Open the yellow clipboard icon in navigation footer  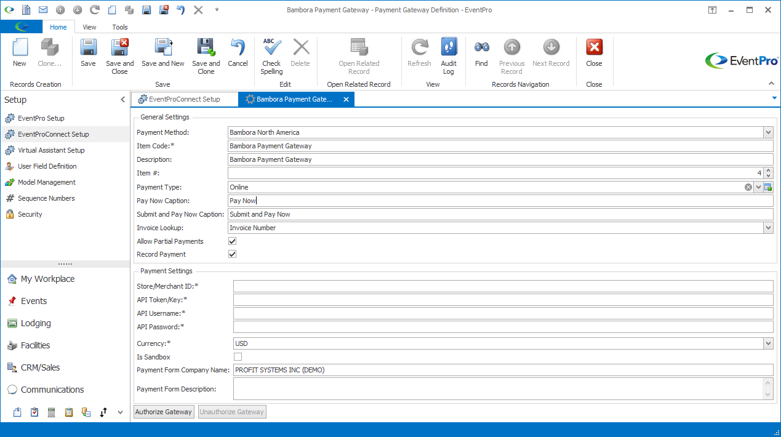(69, 412)
